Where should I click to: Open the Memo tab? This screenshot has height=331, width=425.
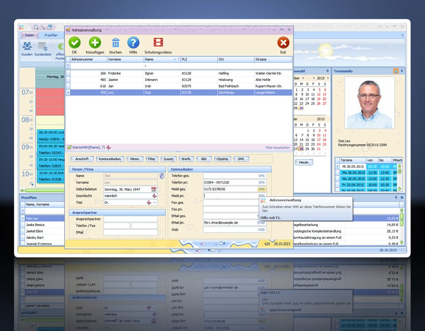pyautogui.click(x=135, y=159)
